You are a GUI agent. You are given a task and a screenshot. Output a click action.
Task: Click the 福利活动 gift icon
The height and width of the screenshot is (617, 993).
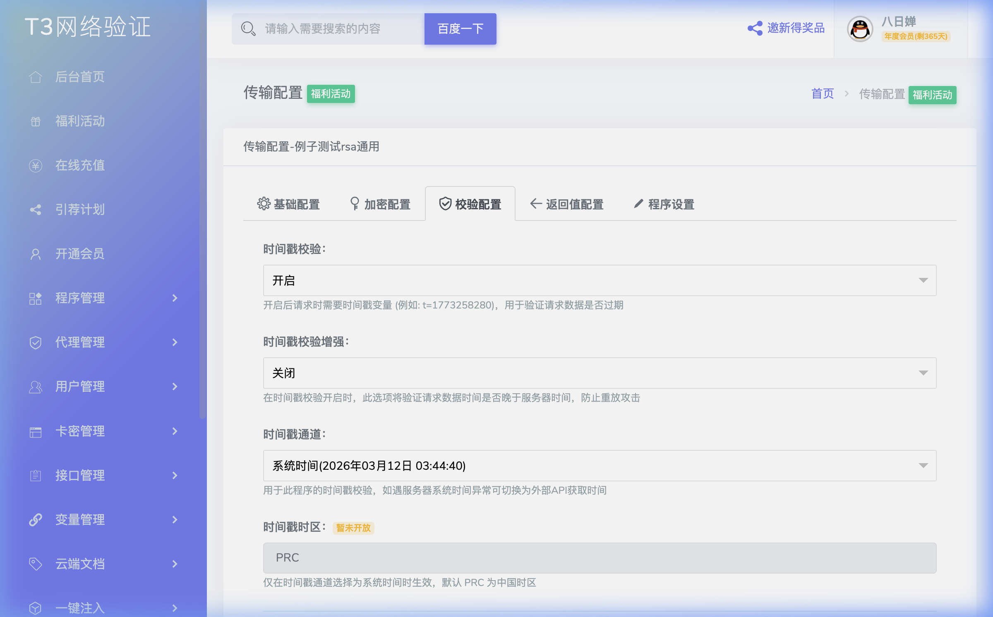click(x=36, y=121)
